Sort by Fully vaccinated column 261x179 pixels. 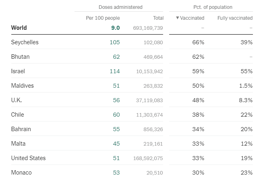[x=235, y=18]
